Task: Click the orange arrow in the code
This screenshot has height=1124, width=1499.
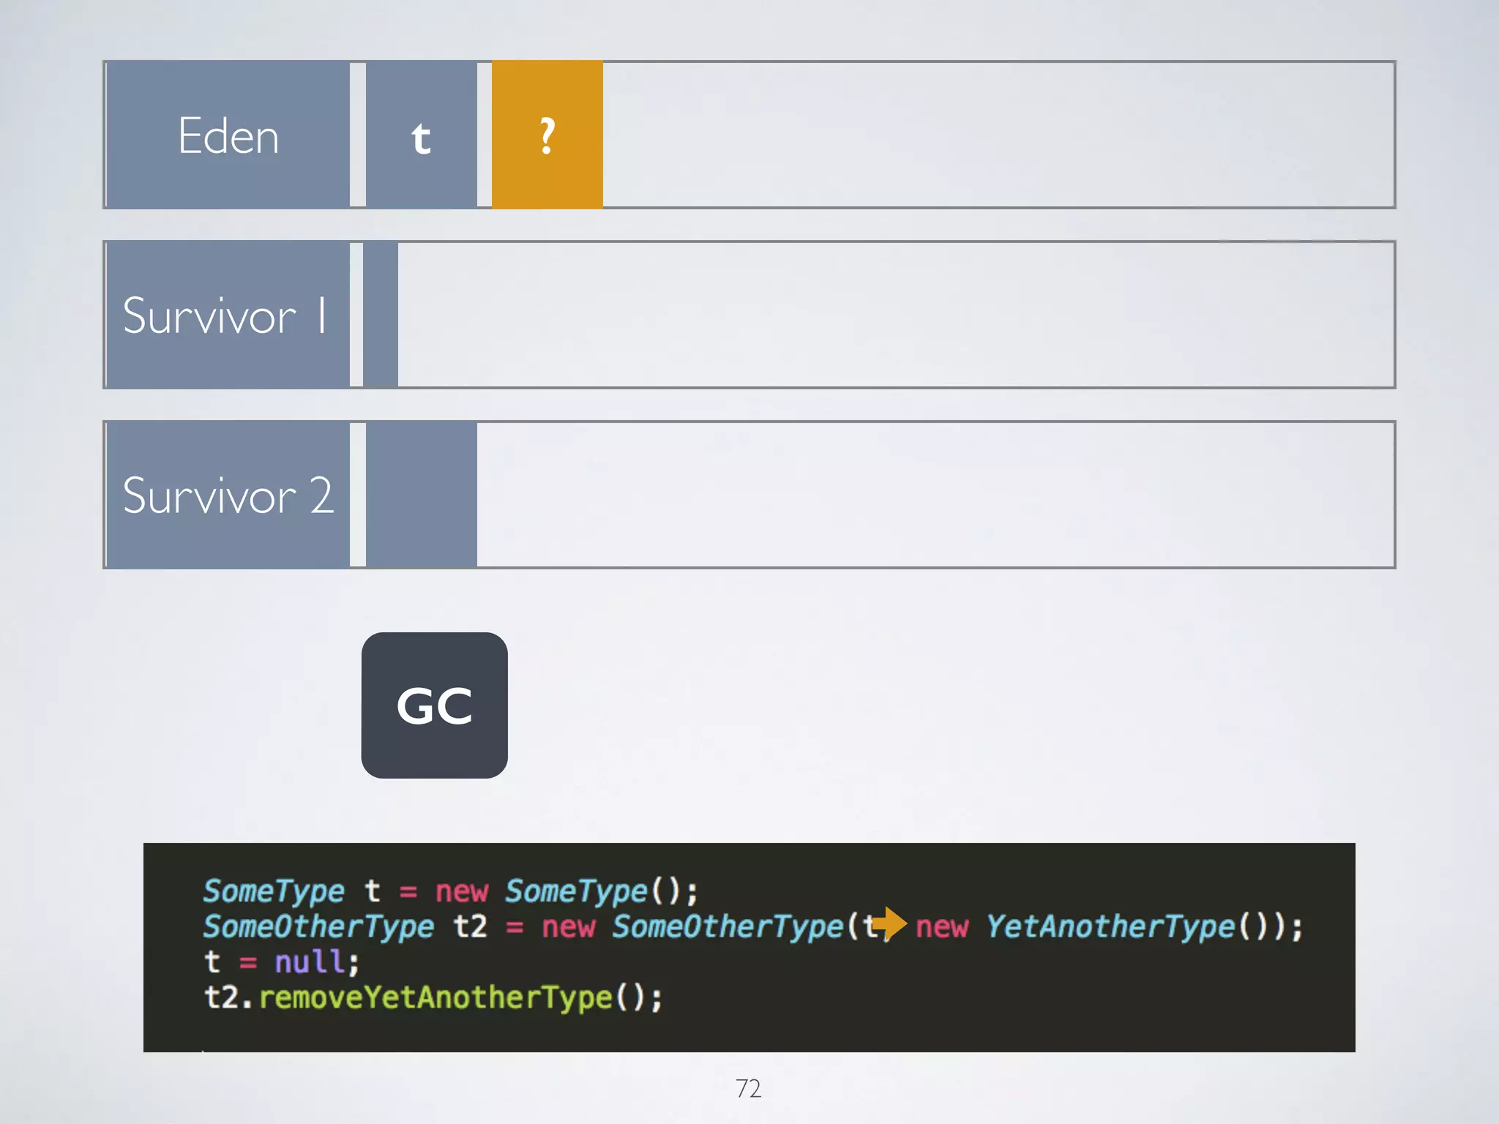Action: point(889,923)
